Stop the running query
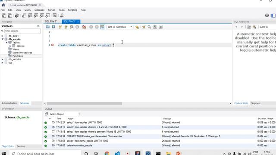Viewport: 276px width, 155px height. (x=77, y=27)
